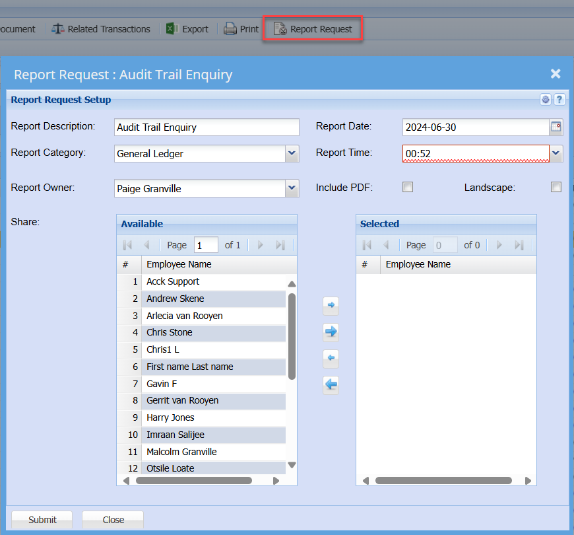Go to next page in Available list
The width and height of the screenshot is (574, 535).
(x=261, y=245)
